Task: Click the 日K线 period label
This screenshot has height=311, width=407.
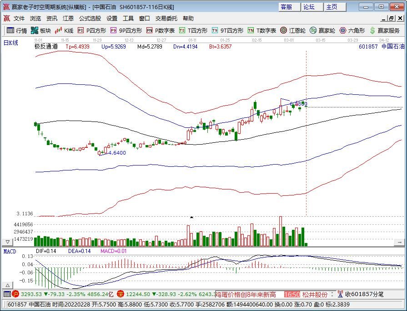Action: point(10,43)
